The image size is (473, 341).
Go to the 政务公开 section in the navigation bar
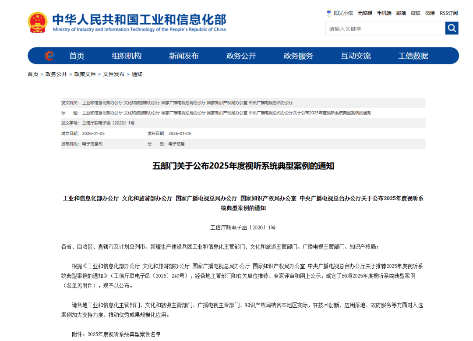pos(241,56)
